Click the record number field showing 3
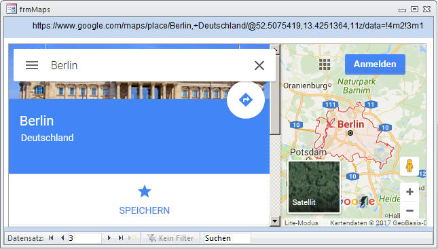438x249 pixels. click(x=85, y=238)
